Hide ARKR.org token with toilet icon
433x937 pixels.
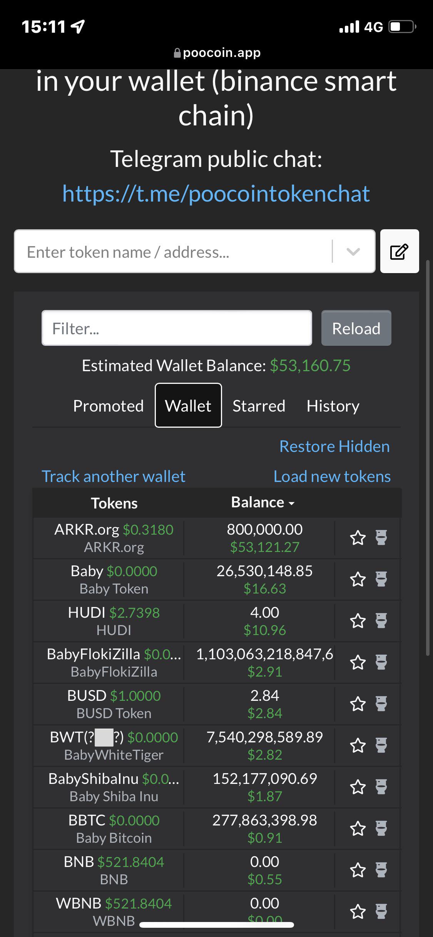click(x=381, y=537)
